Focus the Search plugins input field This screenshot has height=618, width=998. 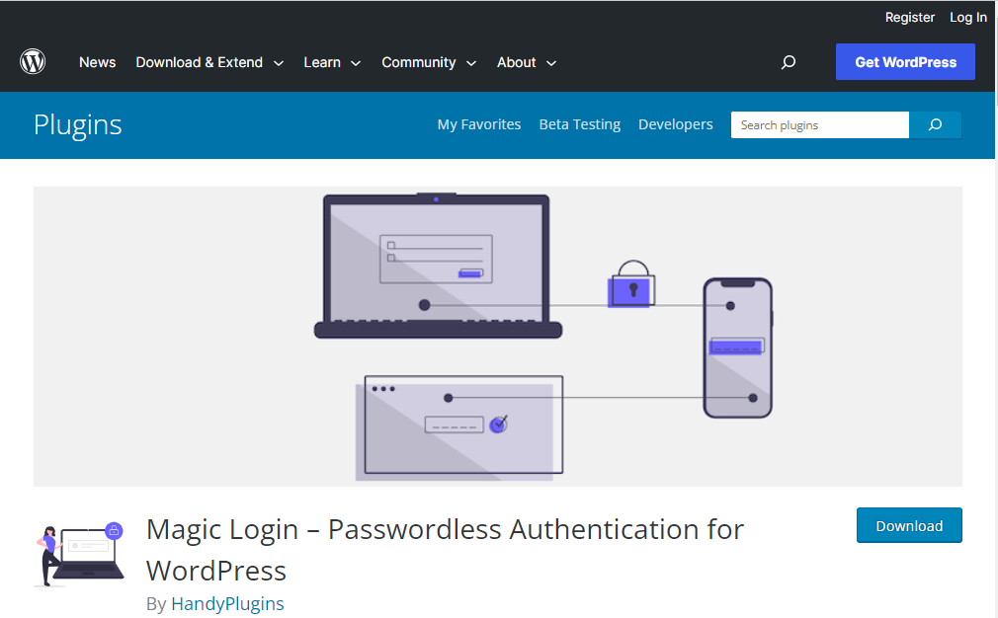tap(820, 124)
